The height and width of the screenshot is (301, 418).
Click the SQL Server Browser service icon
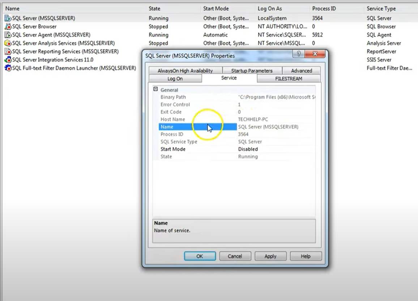click(8, 26)
